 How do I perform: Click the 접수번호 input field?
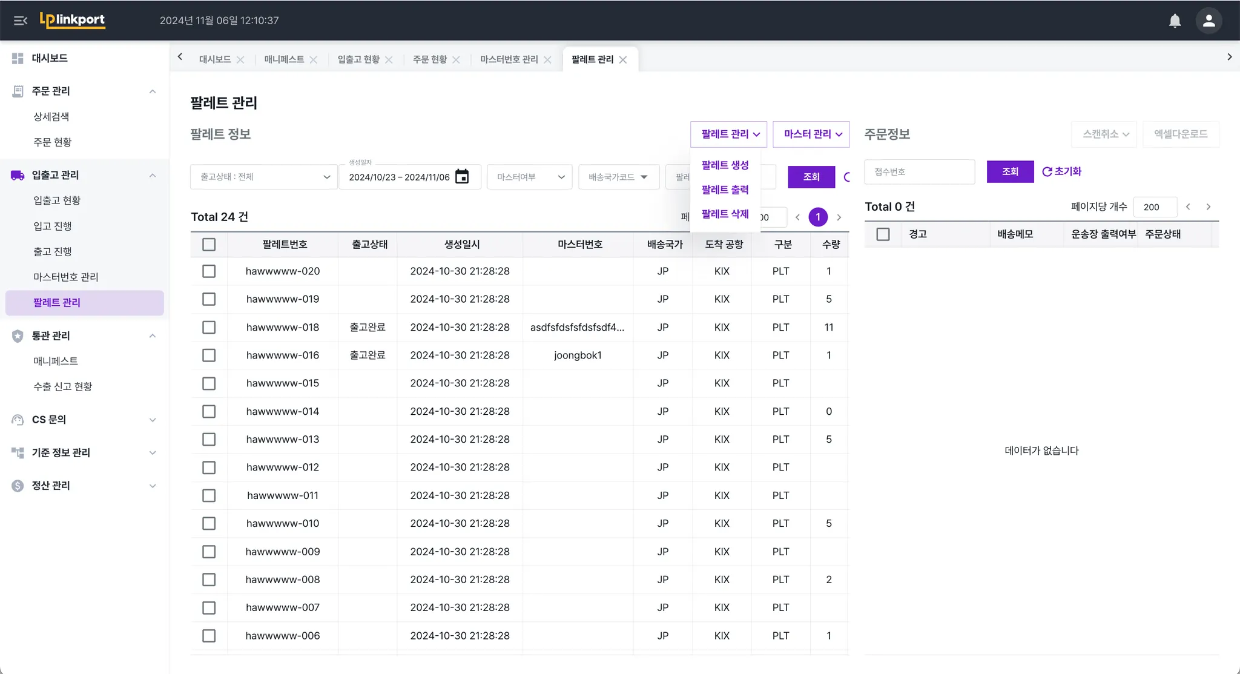[919, 172]
